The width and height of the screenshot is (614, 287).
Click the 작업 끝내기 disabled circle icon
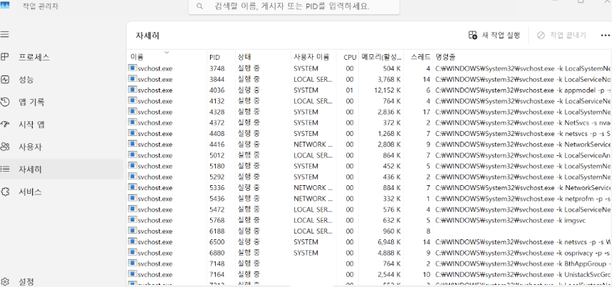(x=541, y=35)
